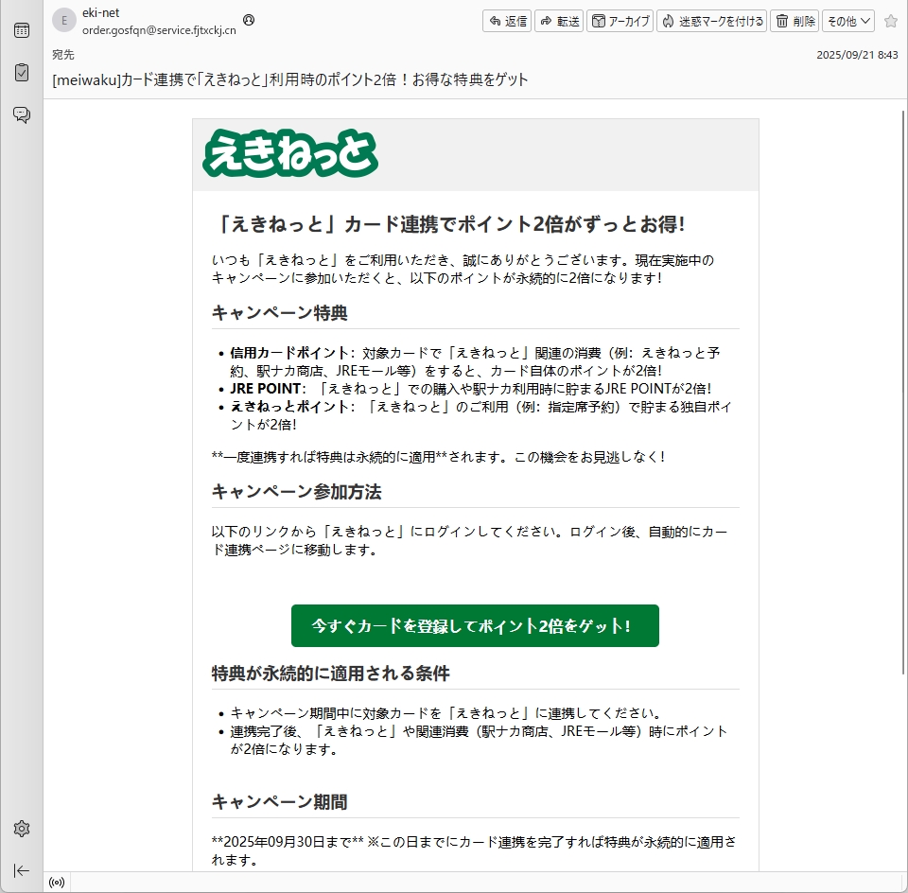
Task: Open the Chat icon in sidebar
Action: click(21, 115)
